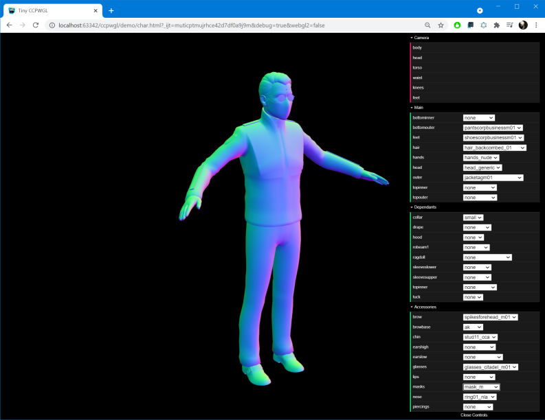Viewport: 545px width, 420px height.
Task: Open the tuck dropdown
Action: (x=473, y=297)
